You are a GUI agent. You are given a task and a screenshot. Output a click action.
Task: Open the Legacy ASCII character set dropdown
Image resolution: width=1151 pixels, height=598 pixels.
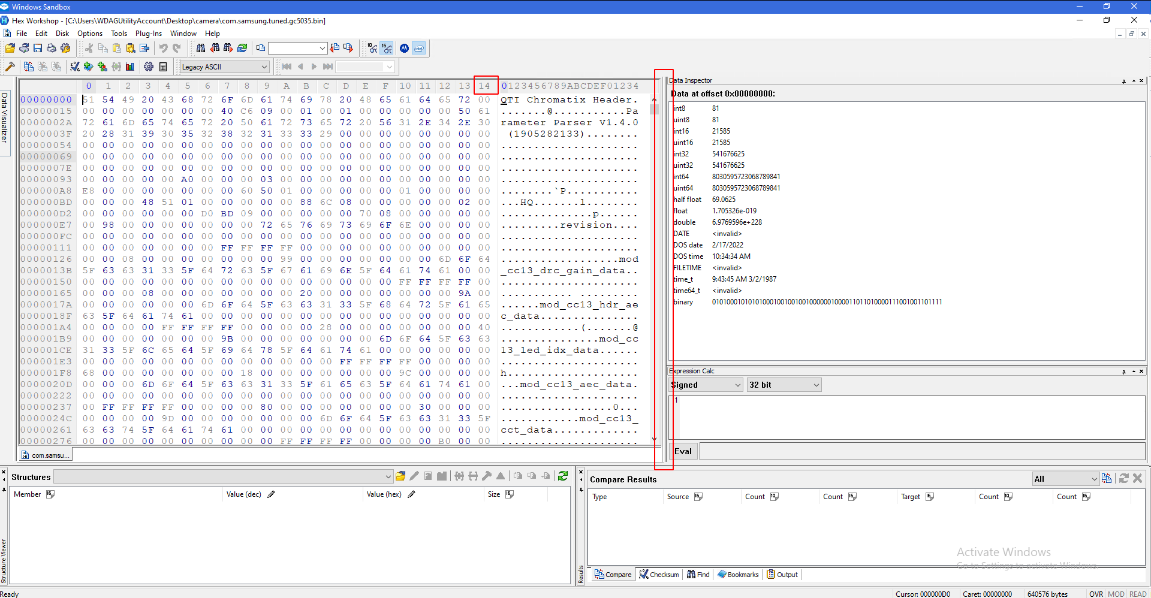pos(224,67)
